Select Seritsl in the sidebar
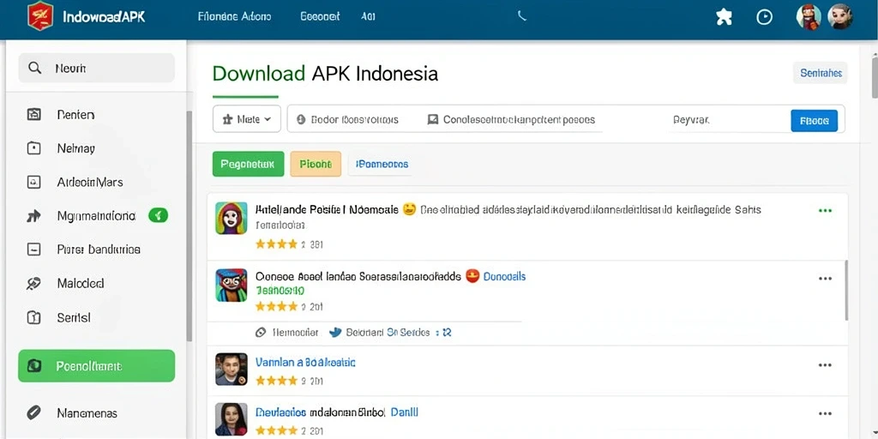 pos(74,317)
